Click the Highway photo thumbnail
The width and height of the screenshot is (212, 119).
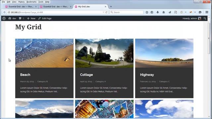pos(164,53)
